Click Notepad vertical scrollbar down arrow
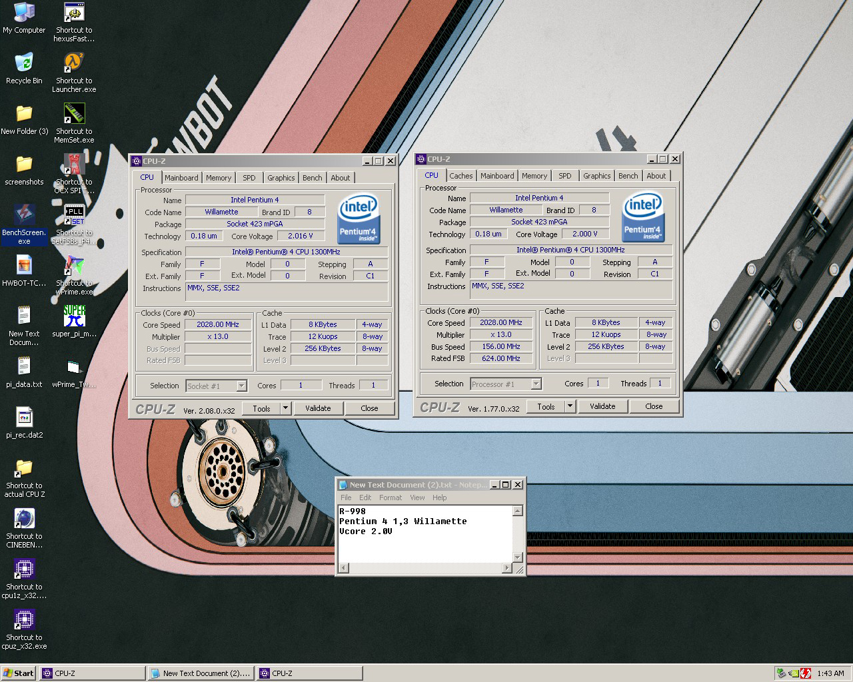Image resolution: width=853 pixels, height=682 pixels. pyautogui.click(x=518, y=557)
